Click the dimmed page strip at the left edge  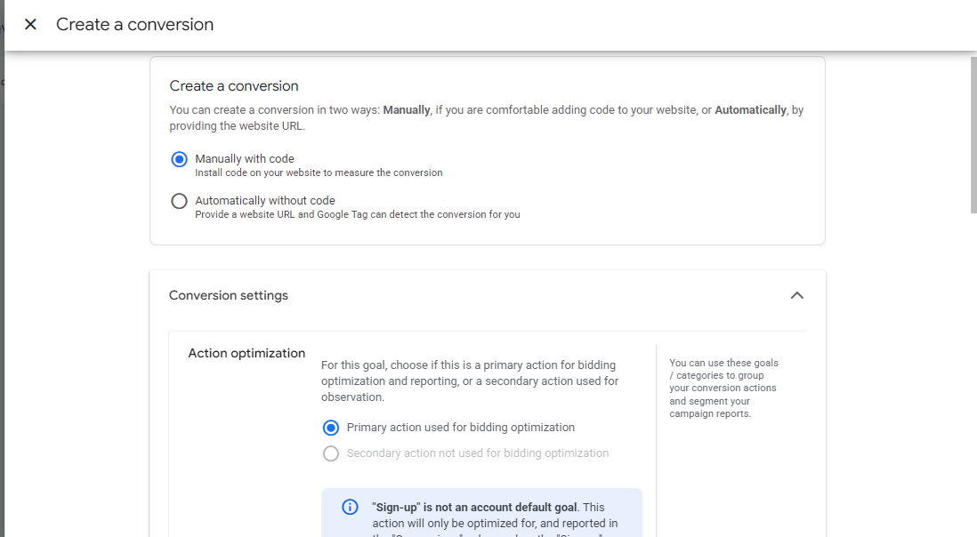point(2,267)
